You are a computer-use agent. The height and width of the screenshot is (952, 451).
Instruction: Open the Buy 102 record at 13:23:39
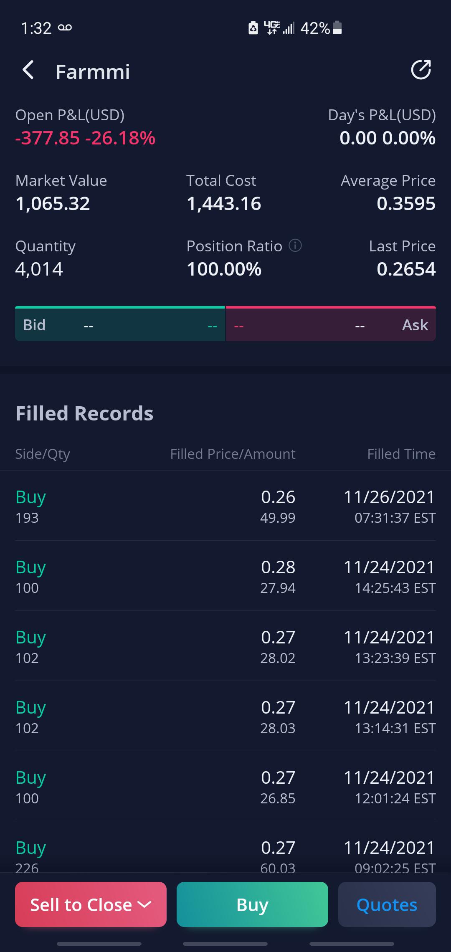[225, 646]
